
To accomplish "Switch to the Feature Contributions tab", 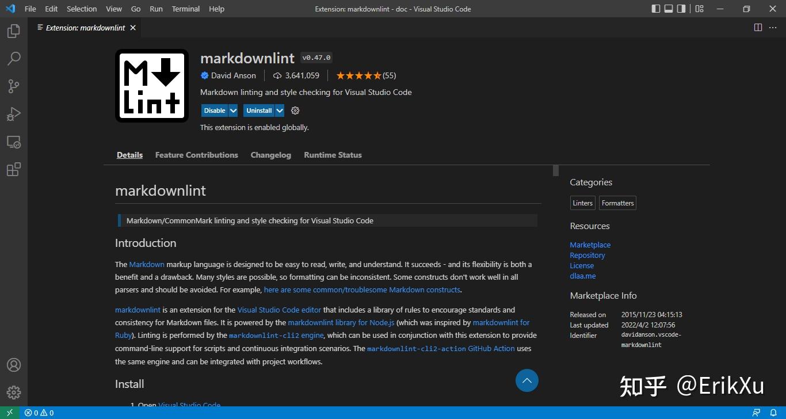I will coord(196,155).
